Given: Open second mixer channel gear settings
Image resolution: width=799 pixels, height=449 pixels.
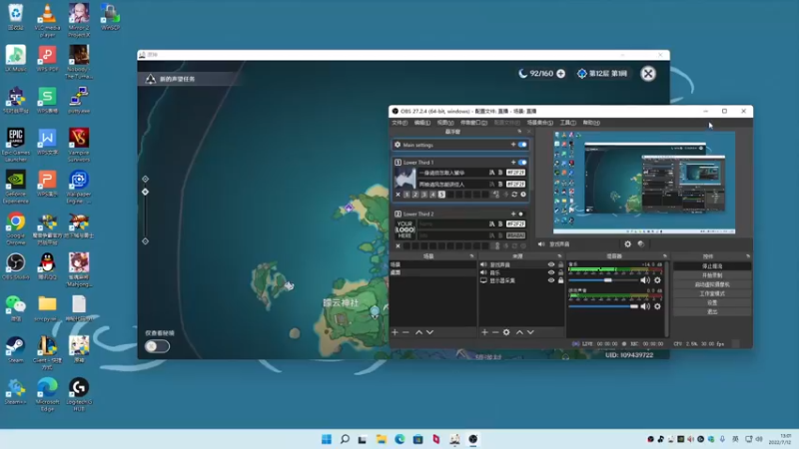Looking at the screenshot, I should (657, 306).
